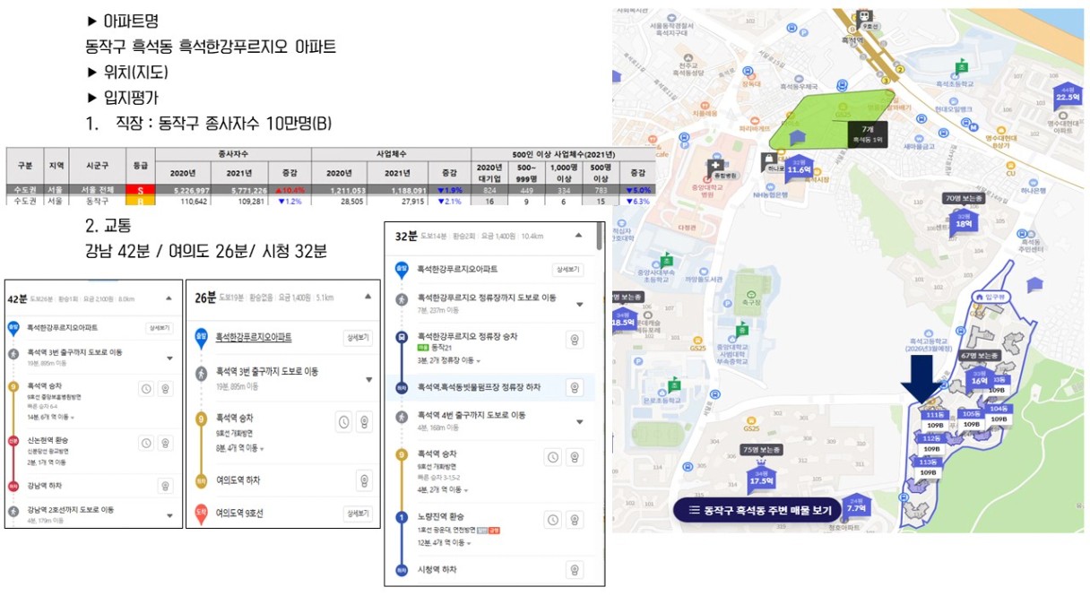The height and width of the screenshot is (613, 1090).
Task: Click 상세보기 beside 흑석한강푸르지오아파트 in 26분 route
Action: pyautogui.click(x=357, y=338)
